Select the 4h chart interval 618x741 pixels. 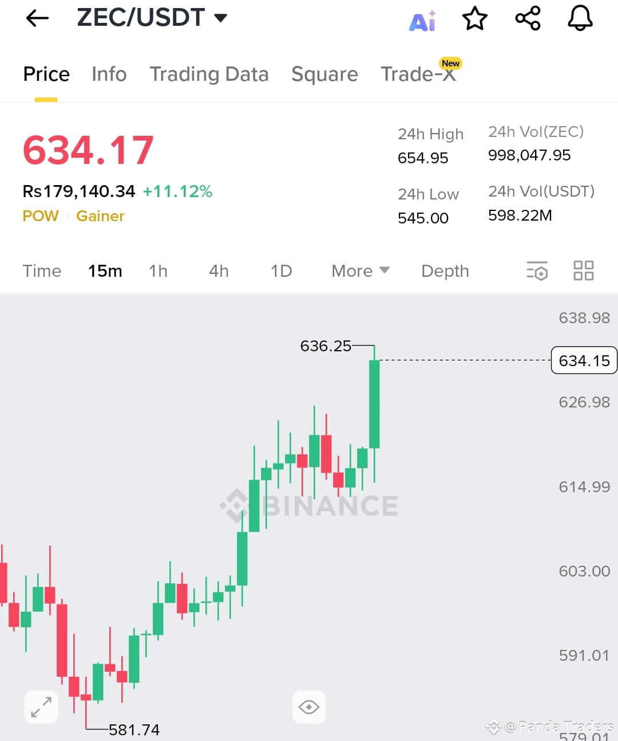pos(219,270)
